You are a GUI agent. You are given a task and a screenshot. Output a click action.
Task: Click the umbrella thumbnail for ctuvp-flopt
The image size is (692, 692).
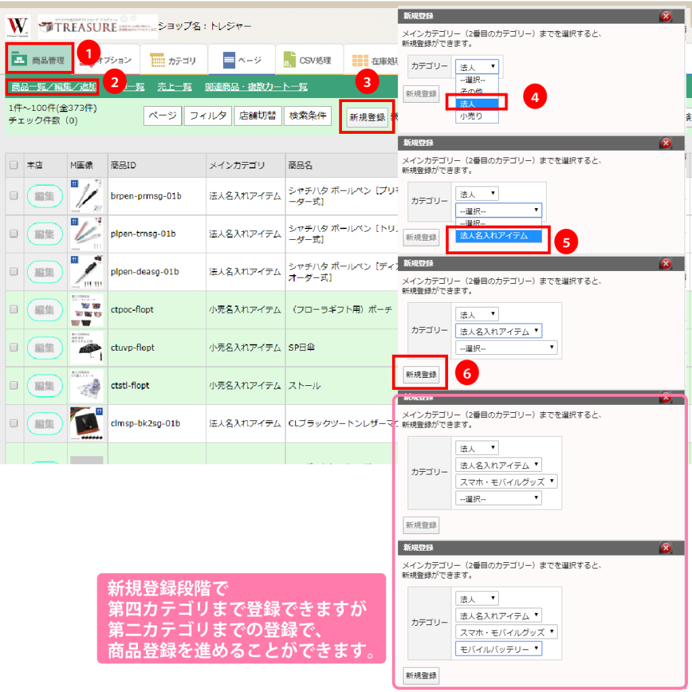[86, 347]
